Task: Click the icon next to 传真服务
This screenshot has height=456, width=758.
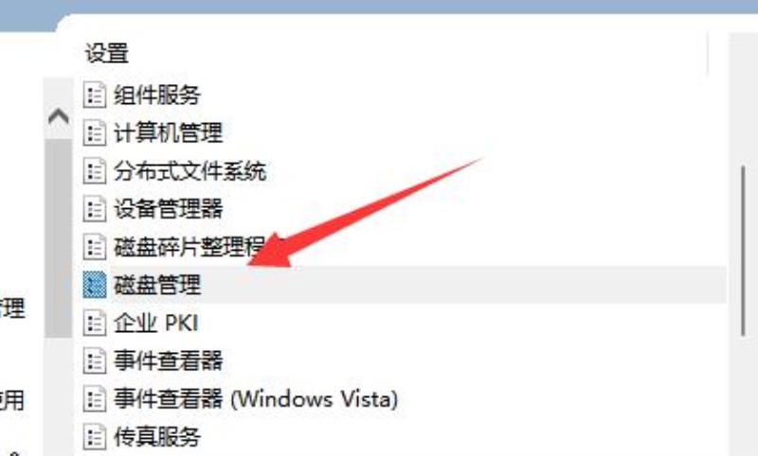Action: point(94,437)
